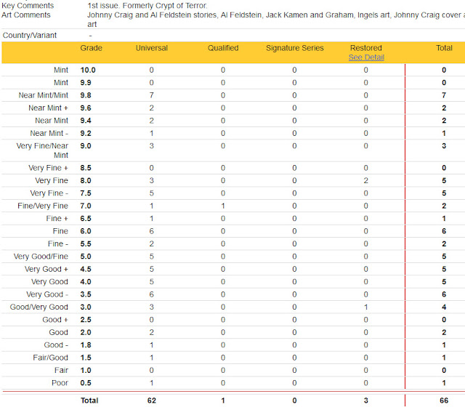Click the Qualified column header
This screenshot has height=407, width=465.
(x=223, y=48)
